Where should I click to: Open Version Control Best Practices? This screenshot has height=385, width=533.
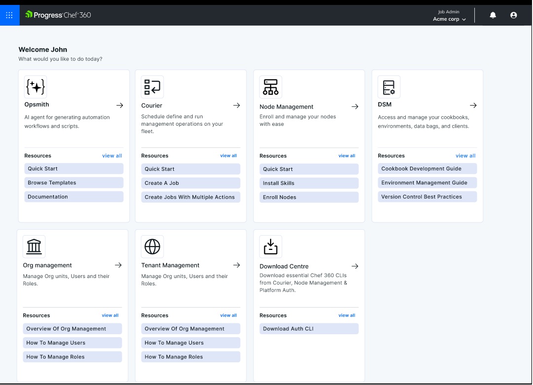pyautogui.click(x=427, y=197)
